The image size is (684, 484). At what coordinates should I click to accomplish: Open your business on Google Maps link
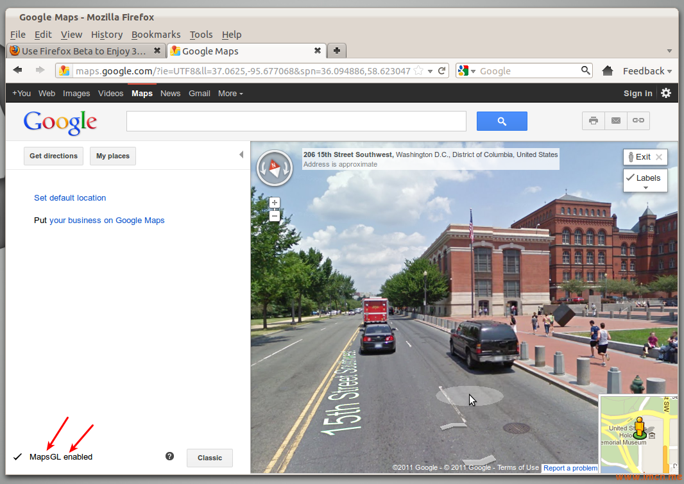pos(107,221)
